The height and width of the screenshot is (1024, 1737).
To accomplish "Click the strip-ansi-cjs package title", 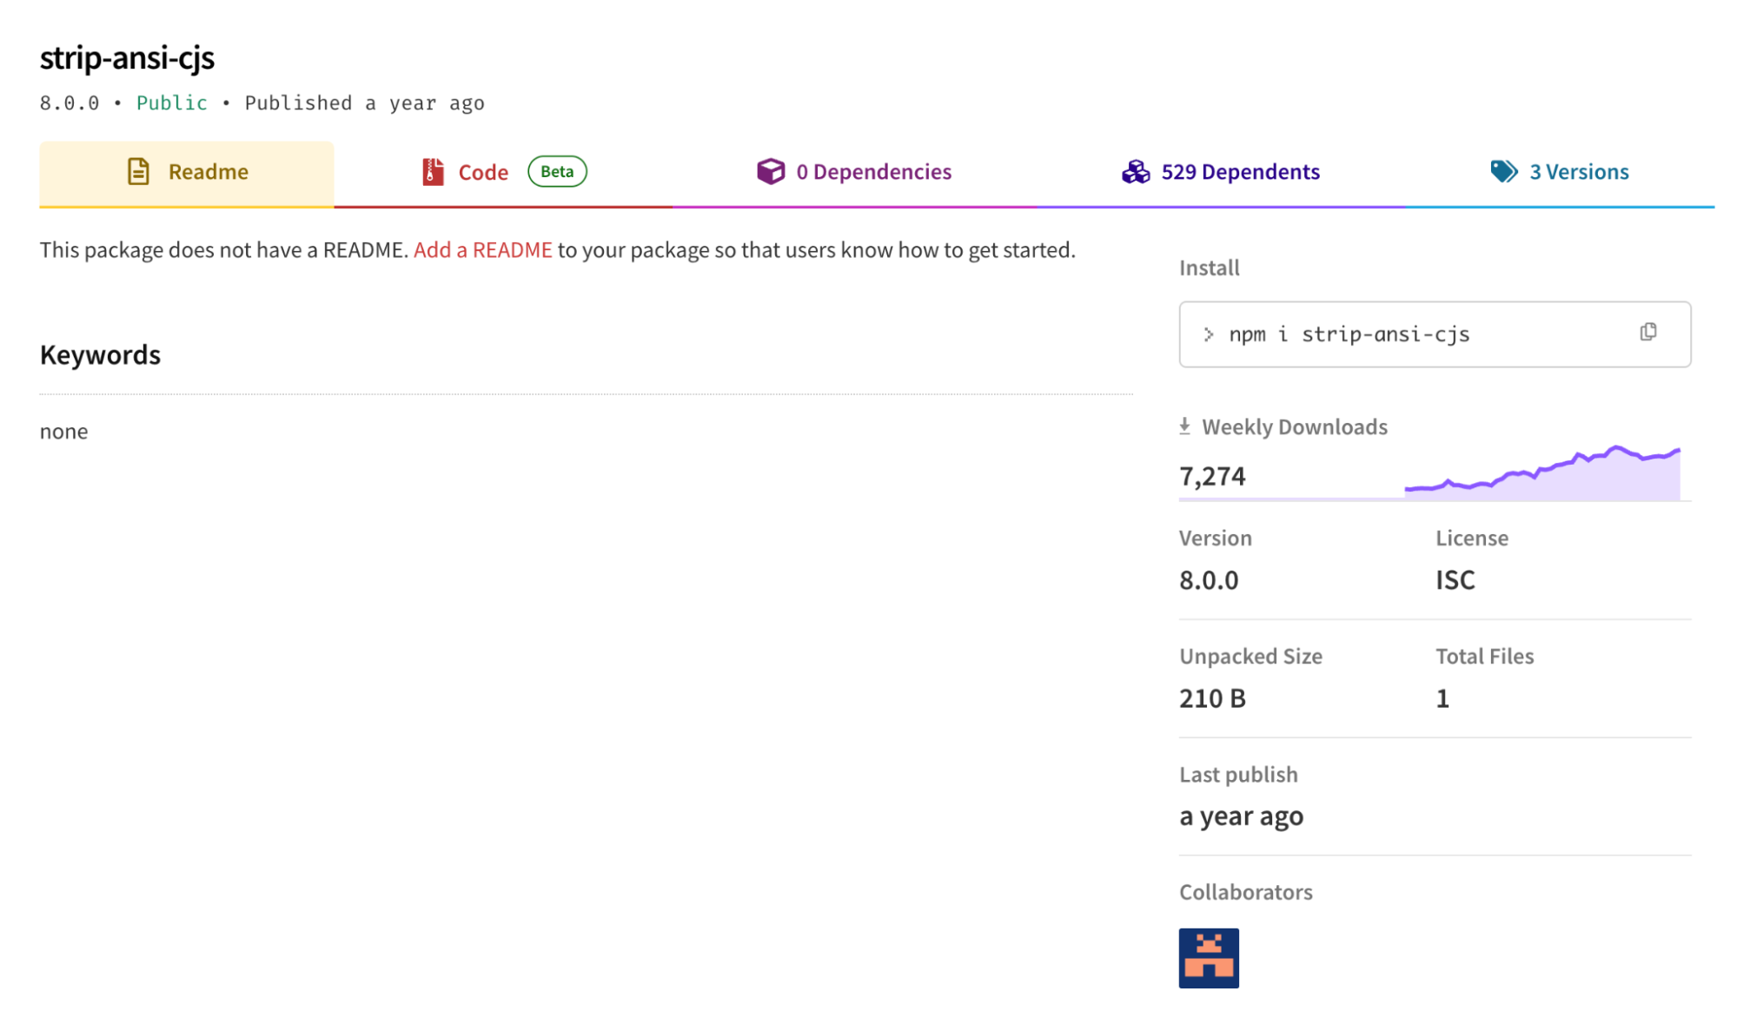I will click(x=127, y=57).
